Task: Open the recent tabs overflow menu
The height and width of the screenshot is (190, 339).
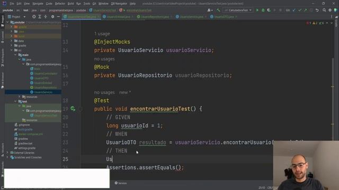Action: 332,16
